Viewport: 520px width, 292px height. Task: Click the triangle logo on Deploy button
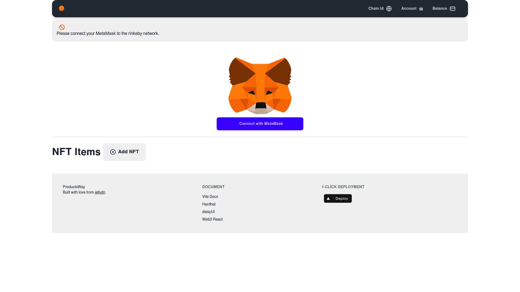328,198
